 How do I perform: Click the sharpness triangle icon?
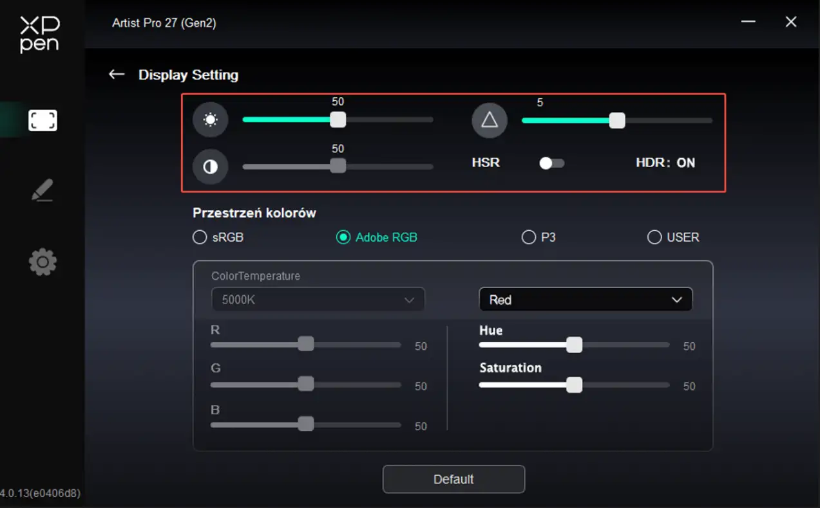(490, 120)
